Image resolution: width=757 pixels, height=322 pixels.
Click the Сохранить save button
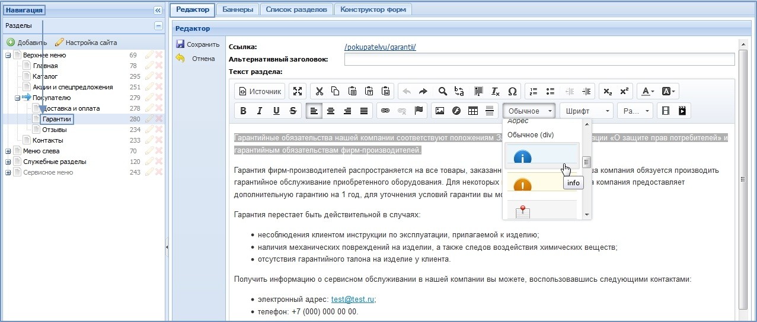[x=198, y=44]
